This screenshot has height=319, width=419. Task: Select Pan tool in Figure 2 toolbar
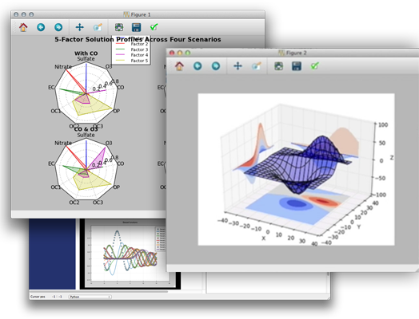point(237,66)
